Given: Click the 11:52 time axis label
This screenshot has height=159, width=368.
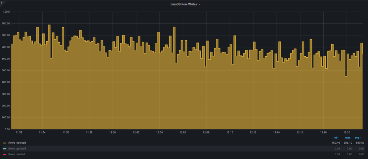Looking at the screenshot, I should [19, 132].
